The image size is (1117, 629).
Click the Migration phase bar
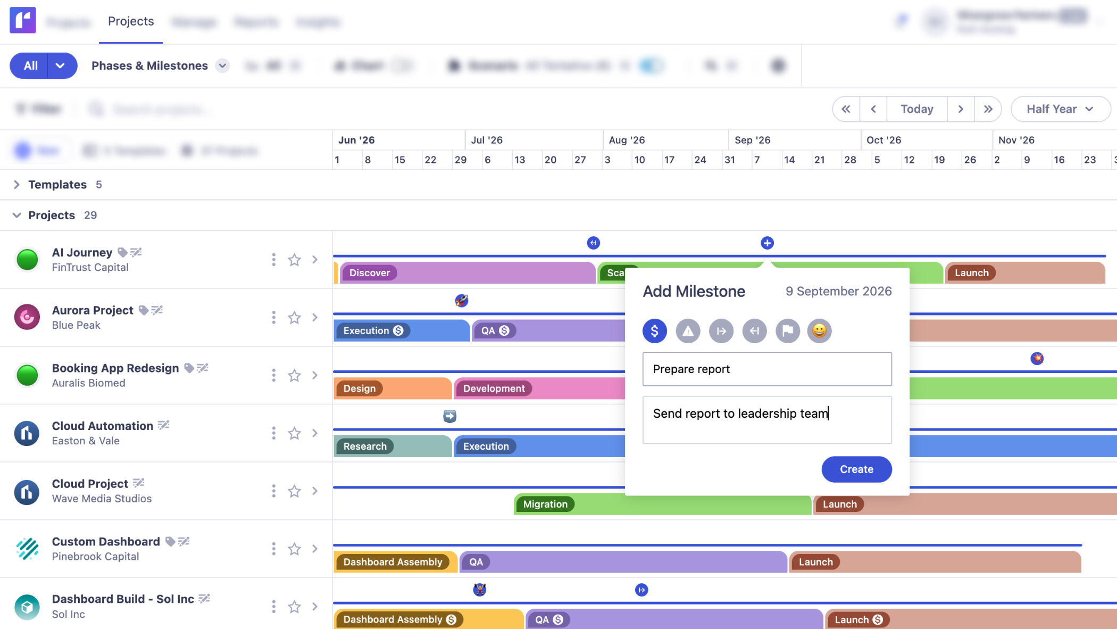[662, 504]
